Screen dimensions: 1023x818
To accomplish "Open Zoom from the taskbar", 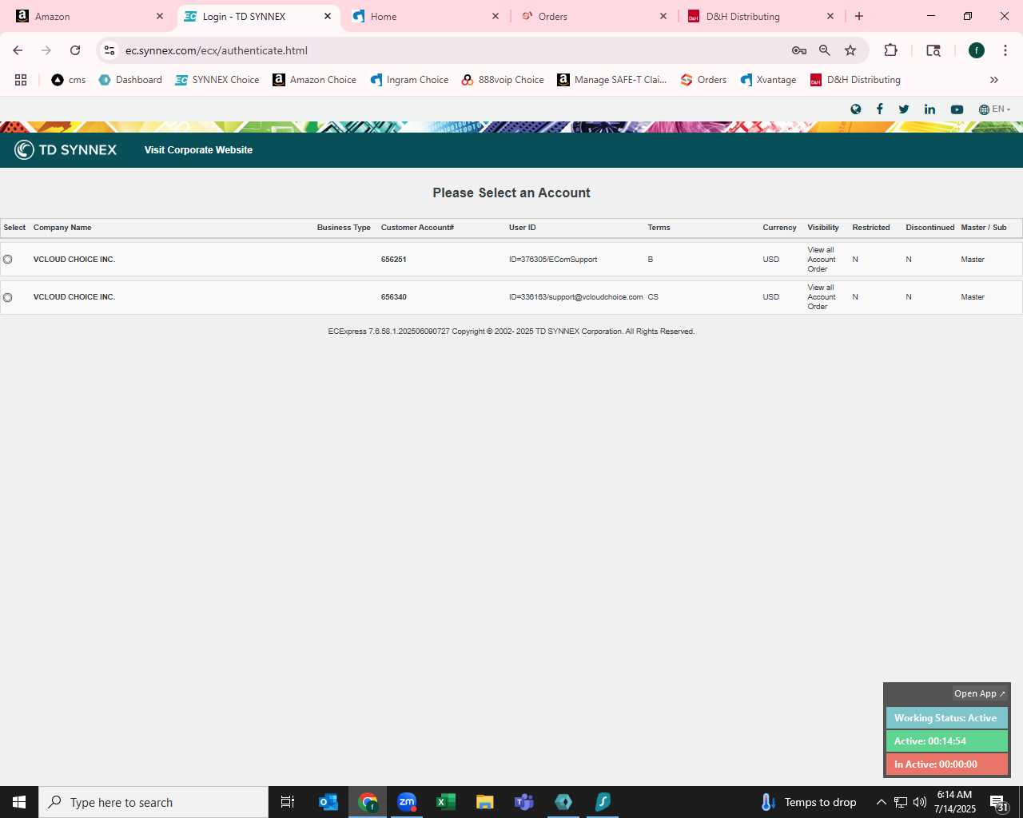I will 407,802.
